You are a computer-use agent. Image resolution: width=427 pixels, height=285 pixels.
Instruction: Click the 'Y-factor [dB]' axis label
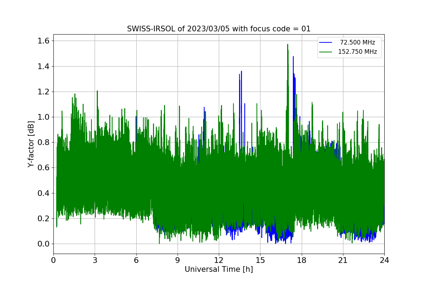point(31,144)
